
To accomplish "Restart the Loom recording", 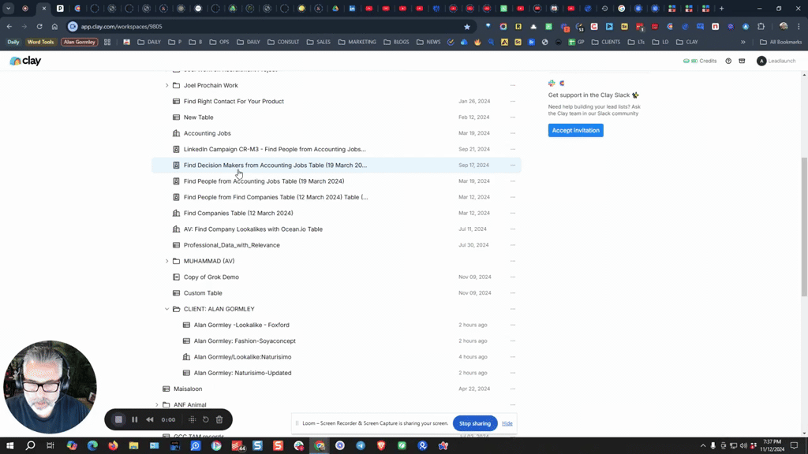I will [x=206, y=419].
